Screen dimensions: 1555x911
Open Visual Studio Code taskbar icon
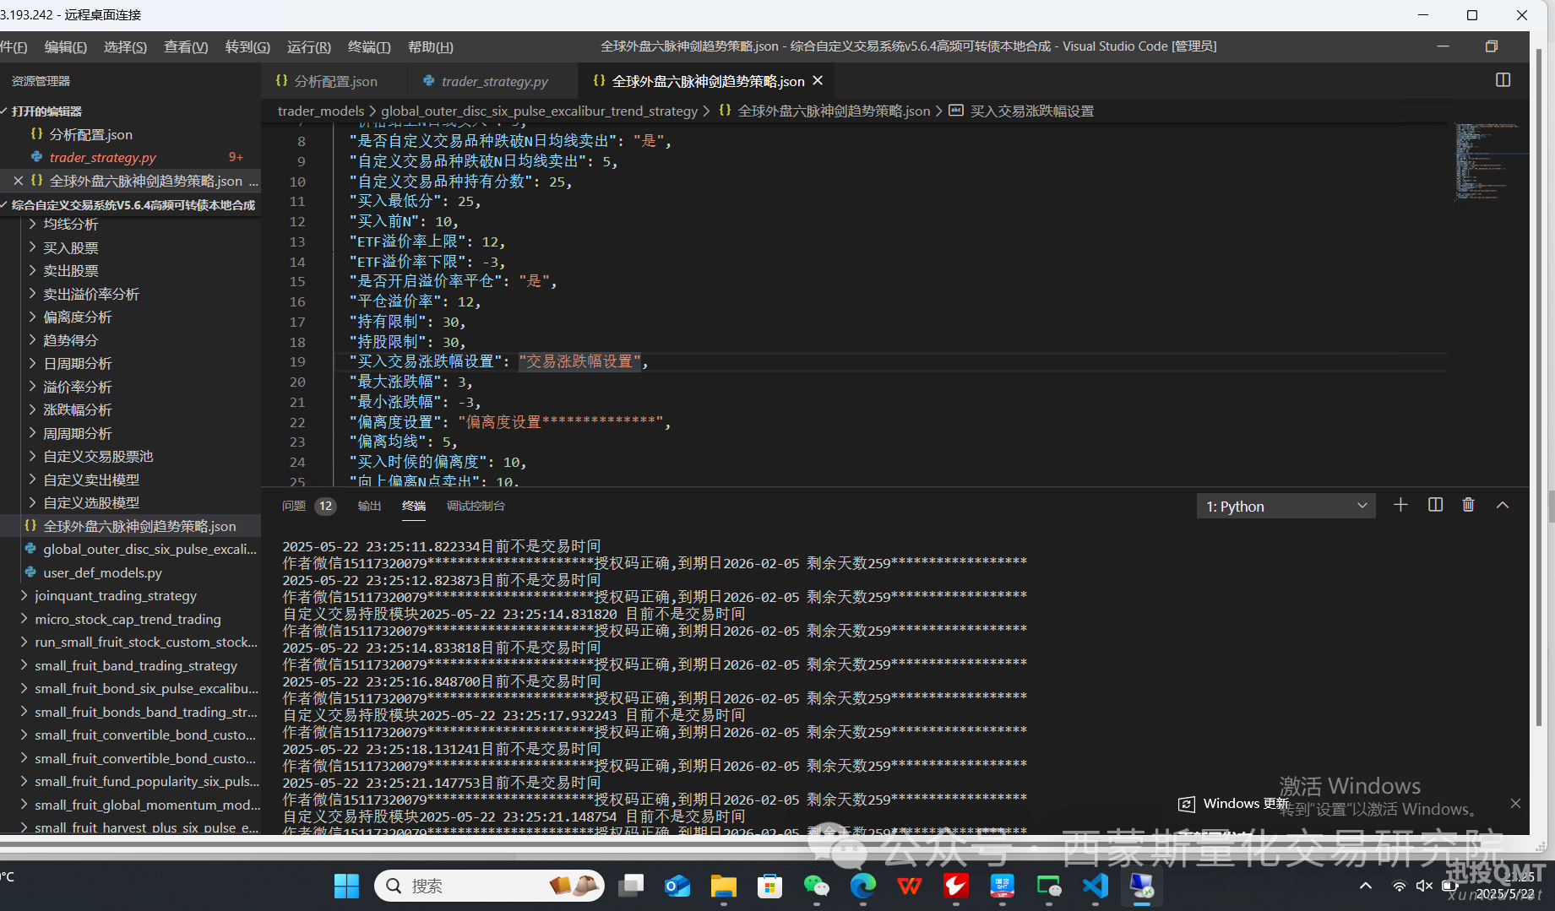[1096, 886]
